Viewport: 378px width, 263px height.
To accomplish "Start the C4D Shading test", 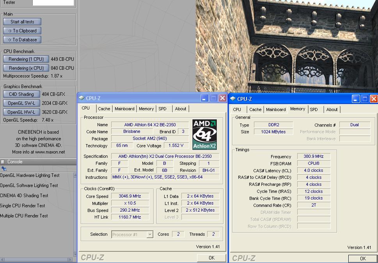I will coord(21,94).
